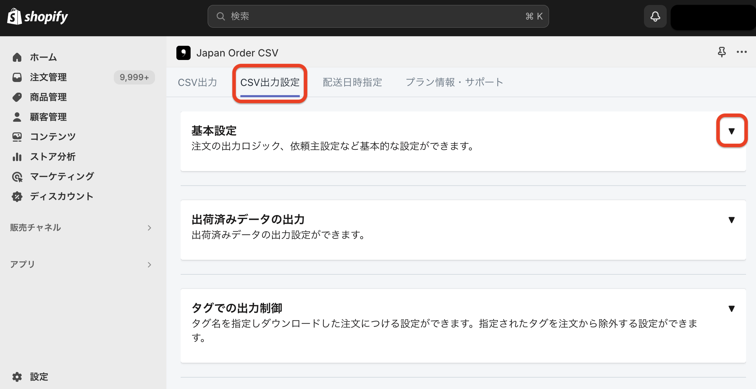Expand the 出荷済みデータの出力 section
The image size is (756, 389).
(731, 220)
